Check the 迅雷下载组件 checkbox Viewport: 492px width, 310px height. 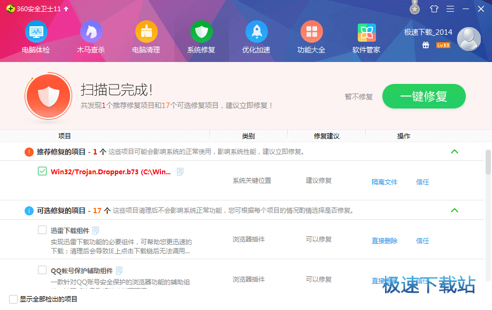tap(42, 230)
